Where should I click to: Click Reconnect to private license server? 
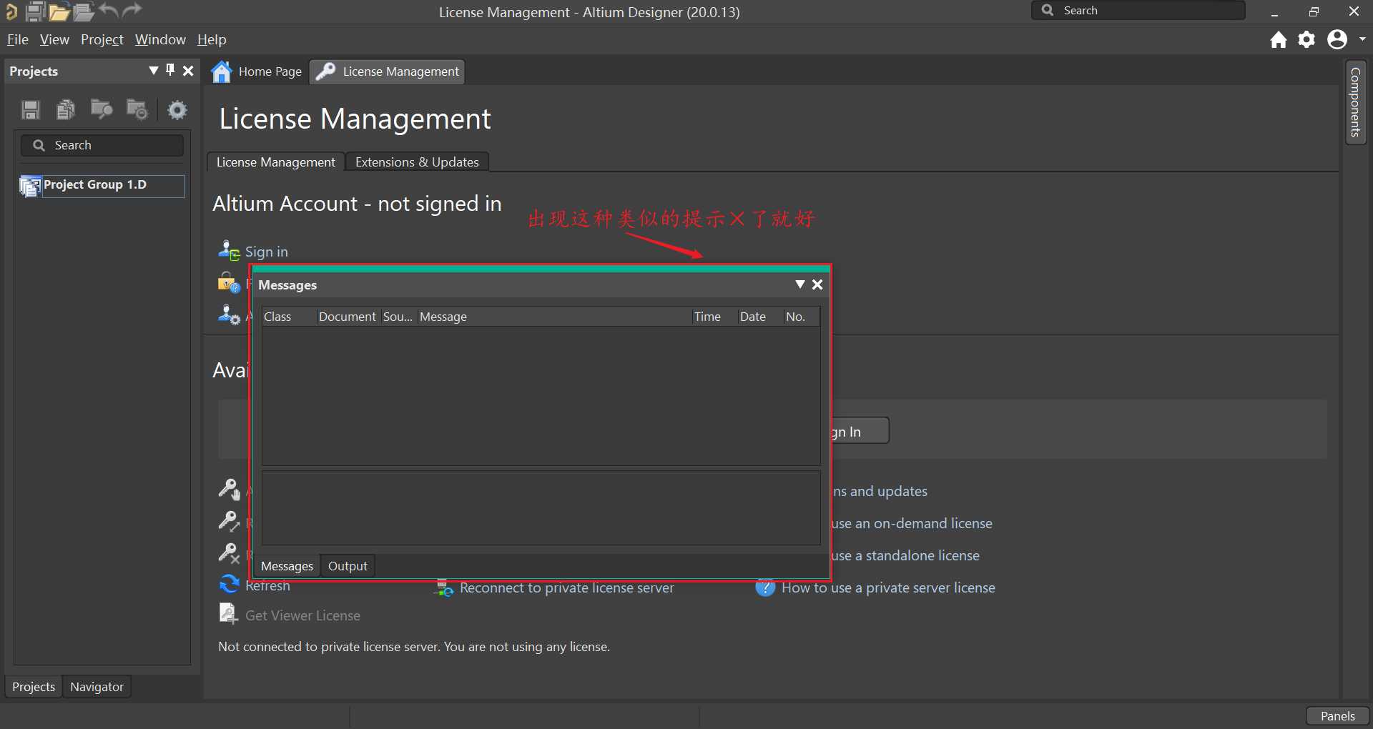tap(566, 587)
